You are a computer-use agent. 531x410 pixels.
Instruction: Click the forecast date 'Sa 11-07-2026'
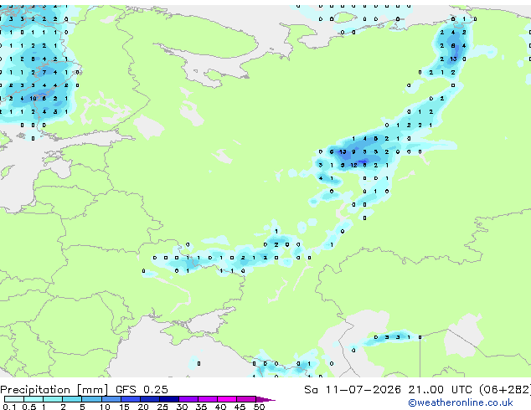[x=353, y=390]
